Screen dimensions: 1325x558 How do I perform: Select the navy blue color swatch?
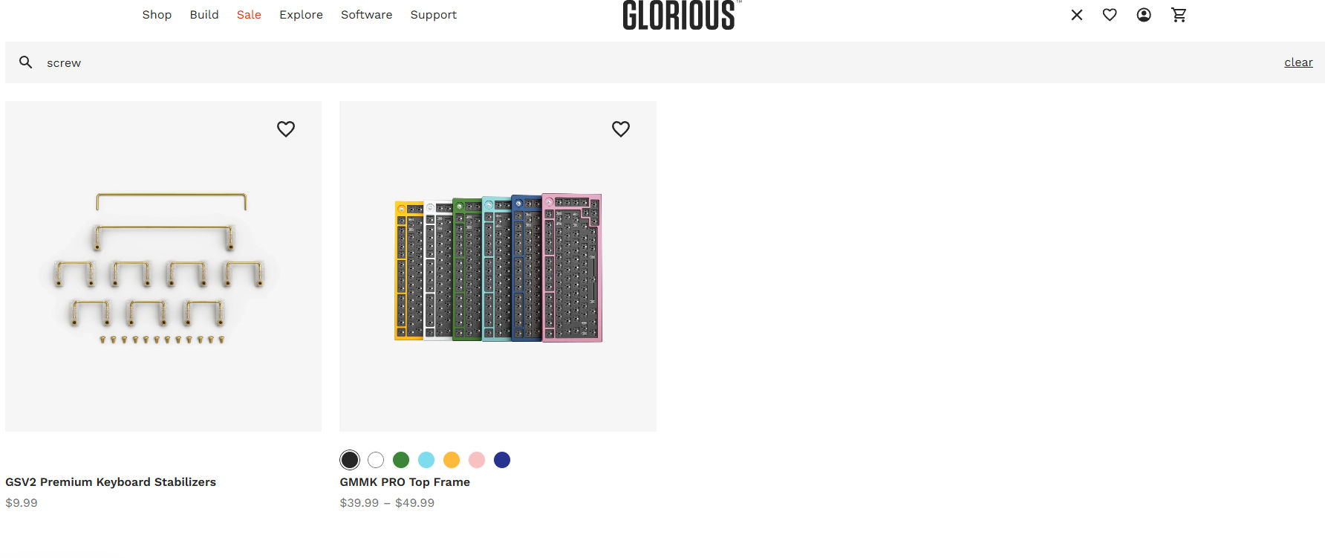502,460
